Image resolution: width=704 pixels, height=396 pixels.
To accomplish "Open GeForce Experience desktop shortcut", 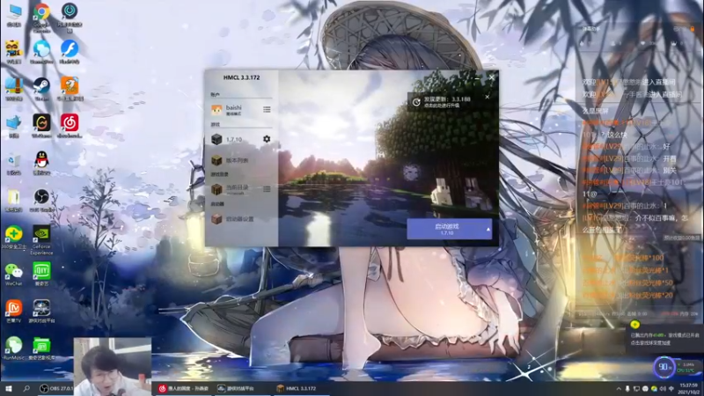I will click(x=41, y=239).
